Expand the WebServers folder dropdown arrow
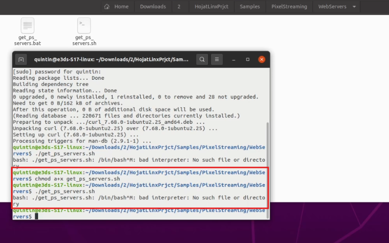The width and height of the screenshot is (389, 243). coord(354,7)
